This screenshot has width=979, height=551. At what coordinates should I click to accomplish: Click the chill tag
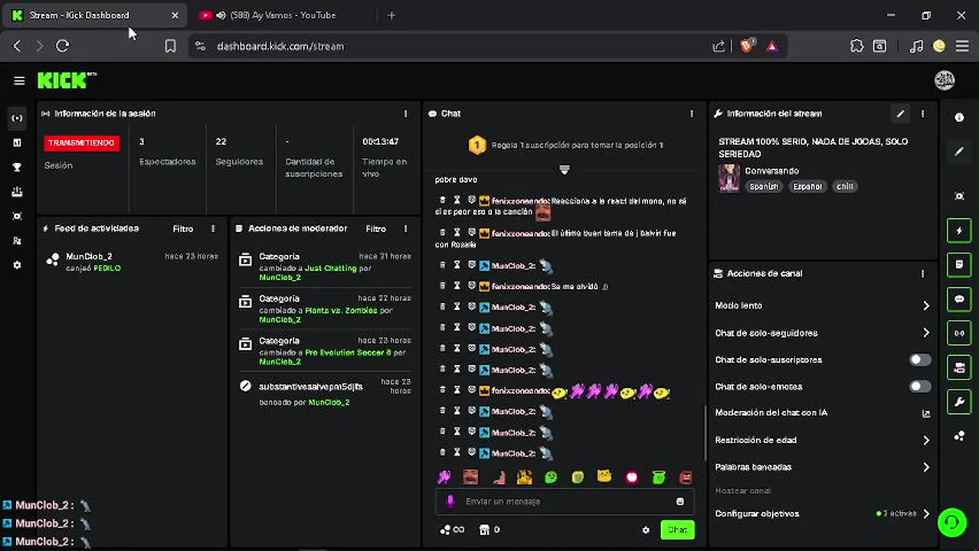pos(844,186)
